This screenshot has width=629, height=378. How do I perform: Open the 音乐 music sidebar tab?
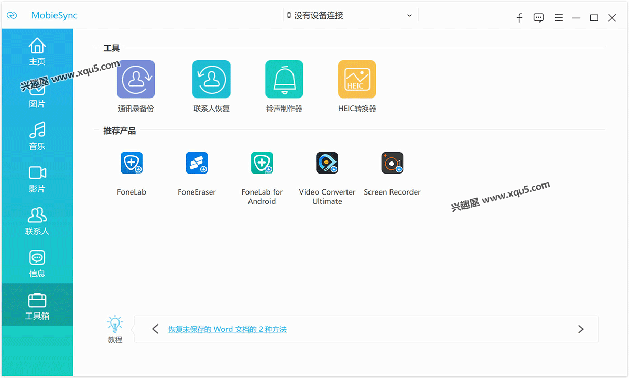pos(37,136)
